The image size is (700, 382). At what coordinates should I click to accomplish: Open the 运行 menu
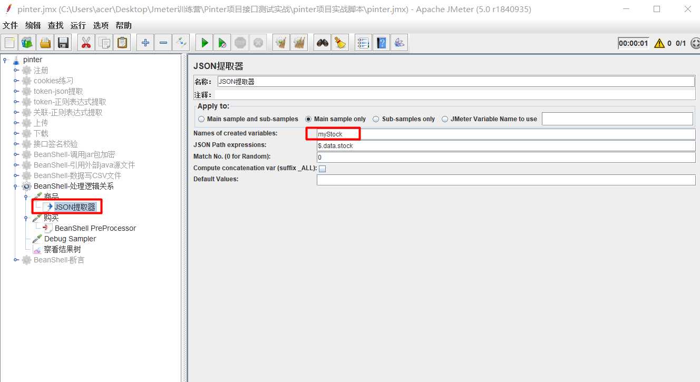(x=78, y=25)
